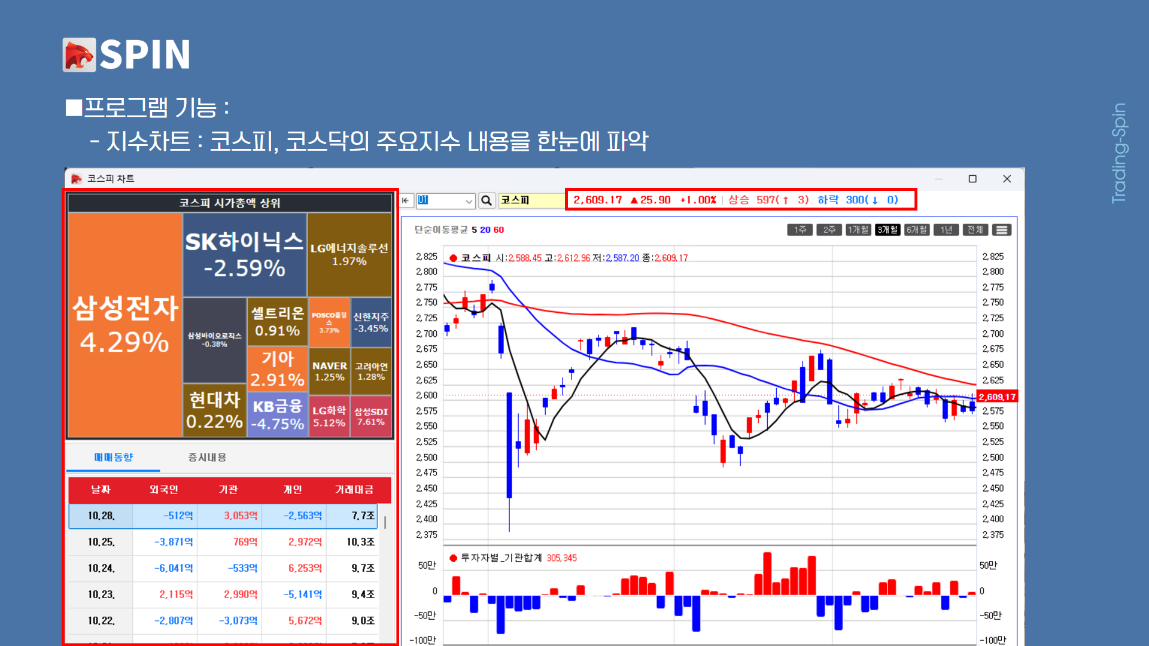
Task: Click the 기관 column header
Action: tap(229, 490)
